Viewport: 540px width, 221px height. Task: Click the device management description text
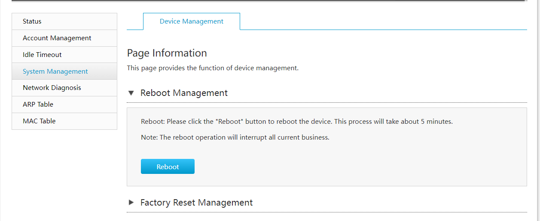point(213,68)
